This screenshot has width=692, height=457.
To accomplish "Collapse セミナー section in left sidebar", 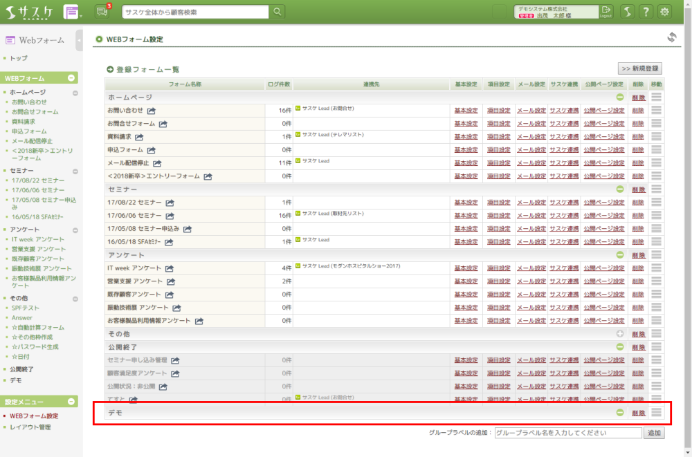I will click(74, 170).
